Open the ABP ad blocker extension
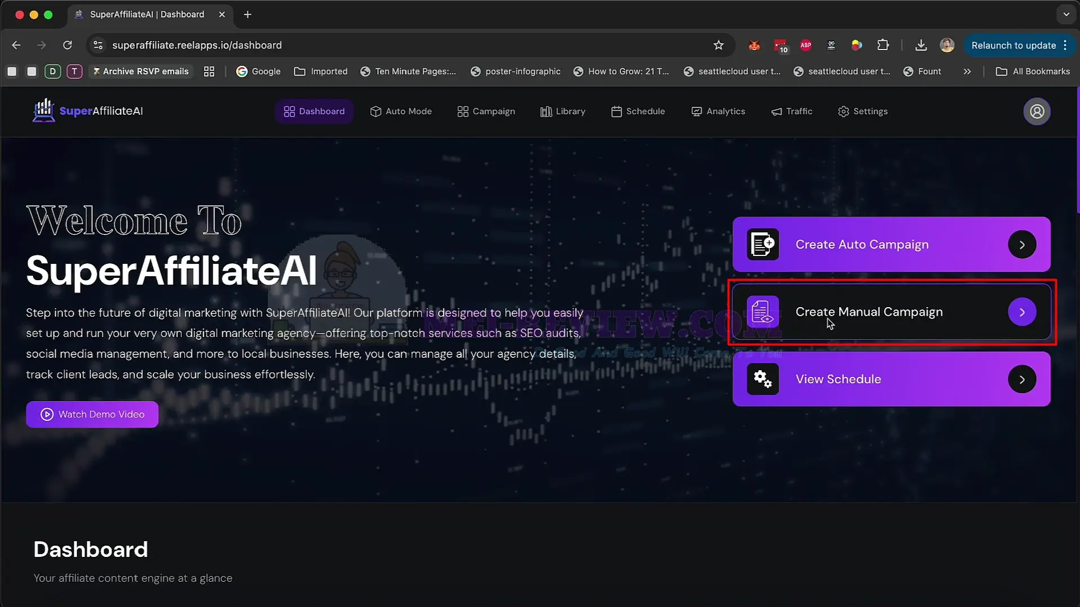Viewport: 1080px width, 607px height. [x=806, y=45]
